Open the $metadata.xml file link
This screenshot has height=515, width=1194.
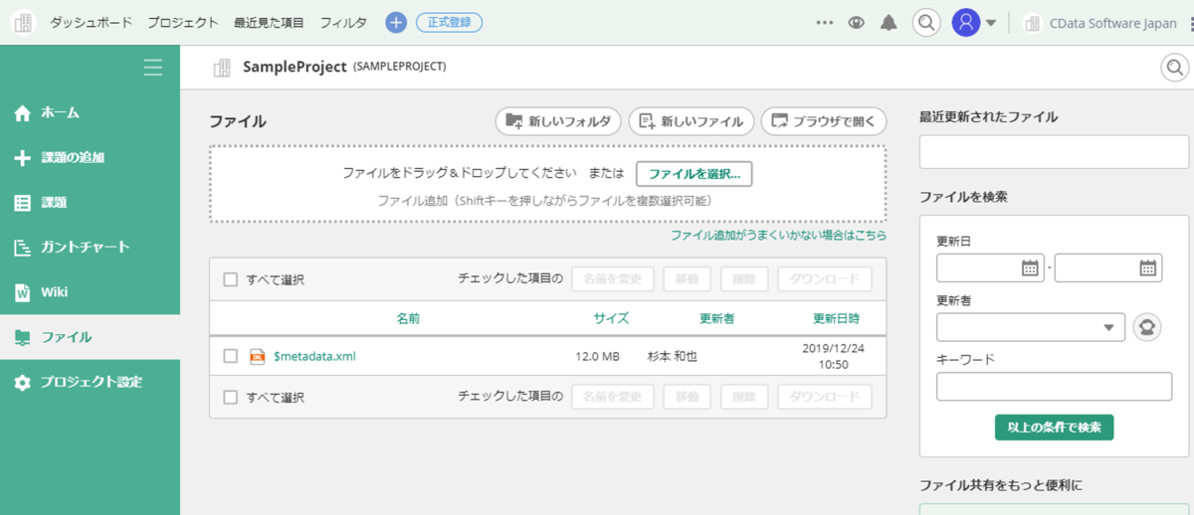314,356
